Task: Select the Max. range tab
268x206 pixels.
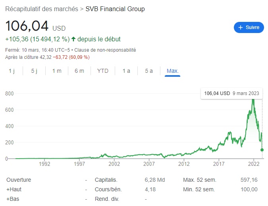Action: click(173, 71)
